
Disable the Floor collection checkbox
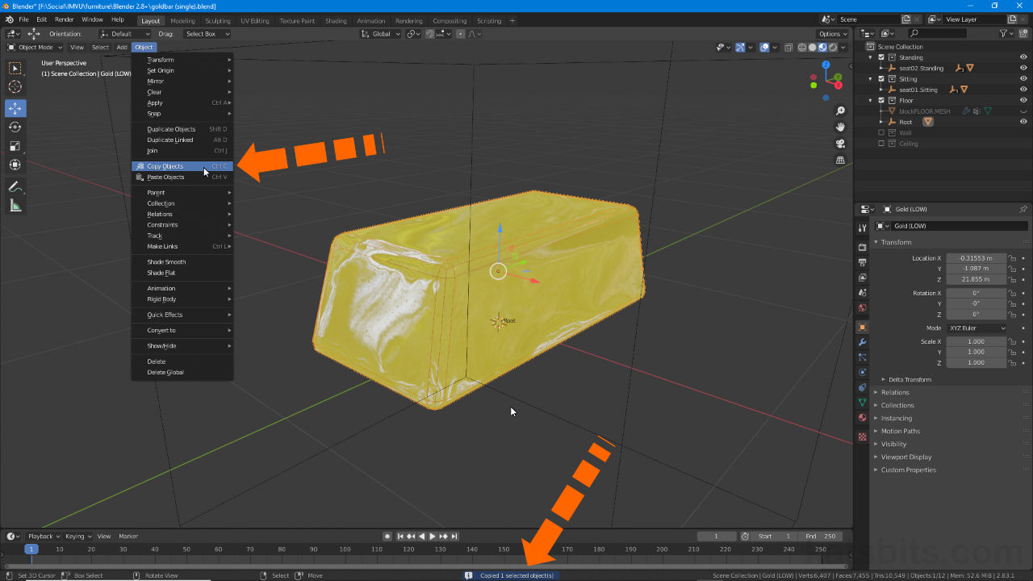coord(881,100)
